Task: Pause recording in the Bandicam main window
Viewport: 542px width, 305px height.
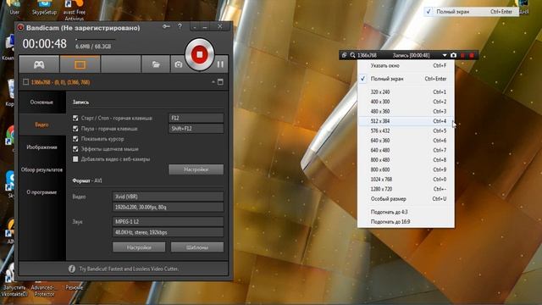Action: coord(220,64)
